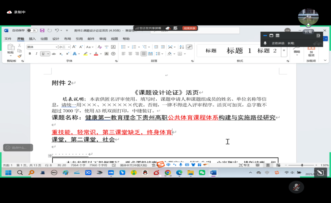
Task: Apply text highlight color
Action: click(x=85, y=53)
